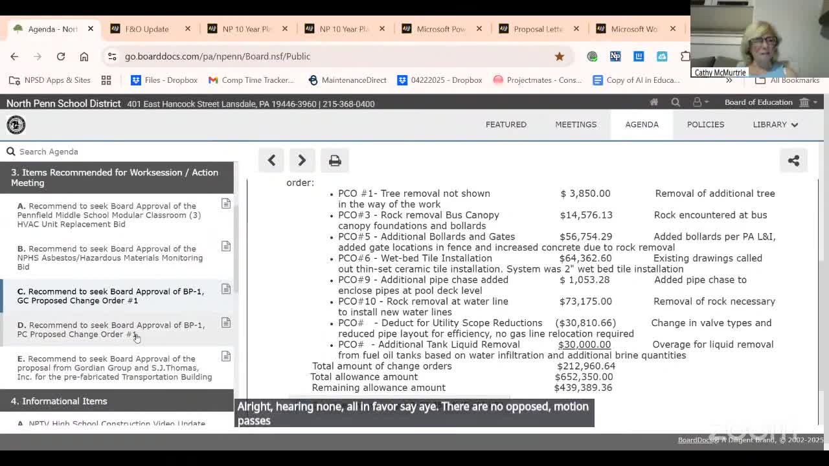
Task: Expand section 4 Informational Items
Action: coord(117,401)
